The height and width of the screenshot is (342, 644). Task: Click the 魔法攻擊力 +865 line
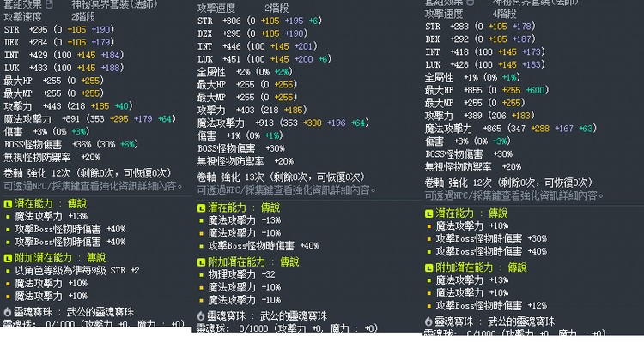point(511,129)
